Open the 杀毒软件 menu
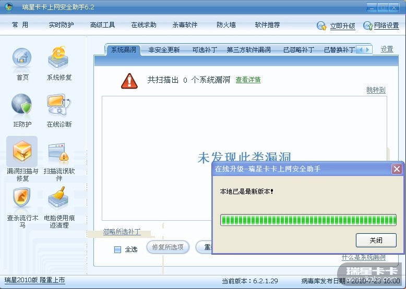The image size is (406, 289). click(185, 25)
